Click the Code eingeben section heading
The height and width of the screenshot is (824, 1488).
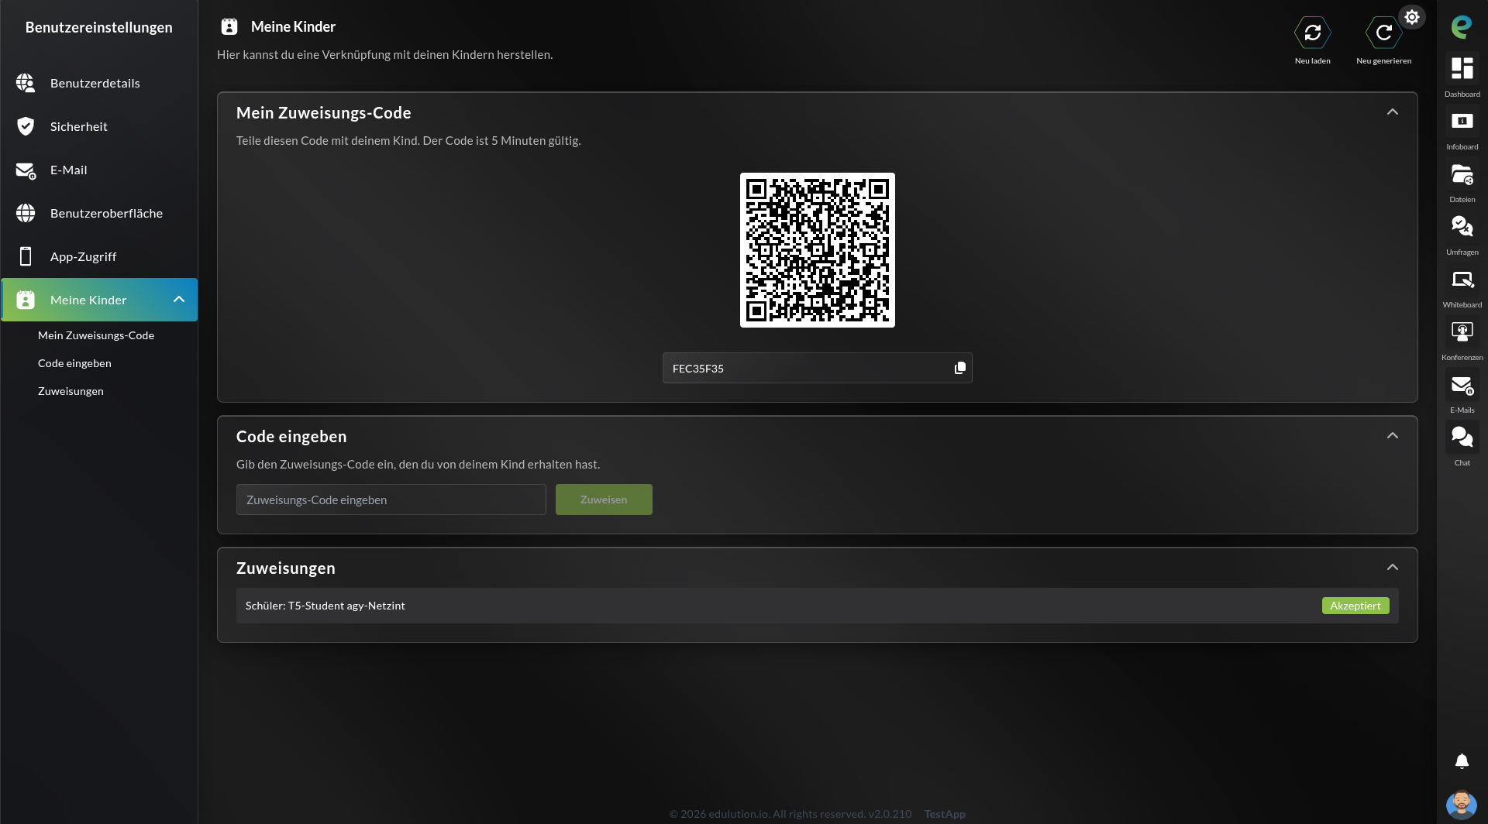point(291,437)
